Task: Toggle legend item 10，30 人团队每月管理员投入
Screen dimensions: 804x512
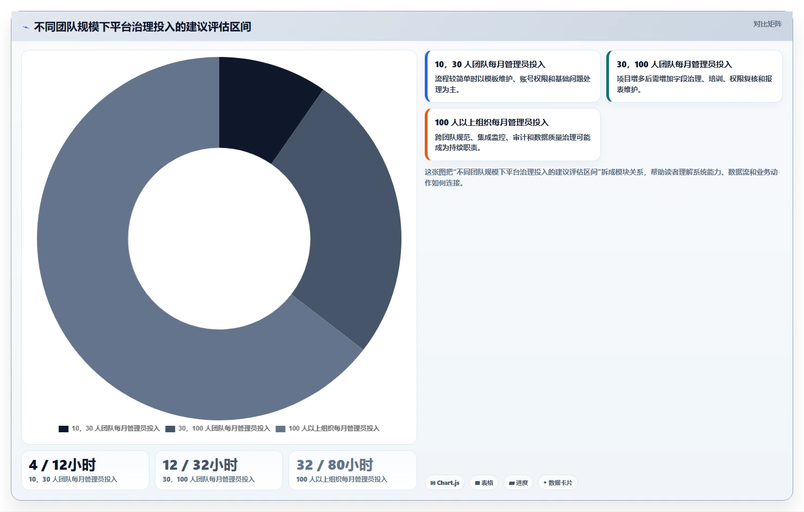Action: [x=109, y=428]
